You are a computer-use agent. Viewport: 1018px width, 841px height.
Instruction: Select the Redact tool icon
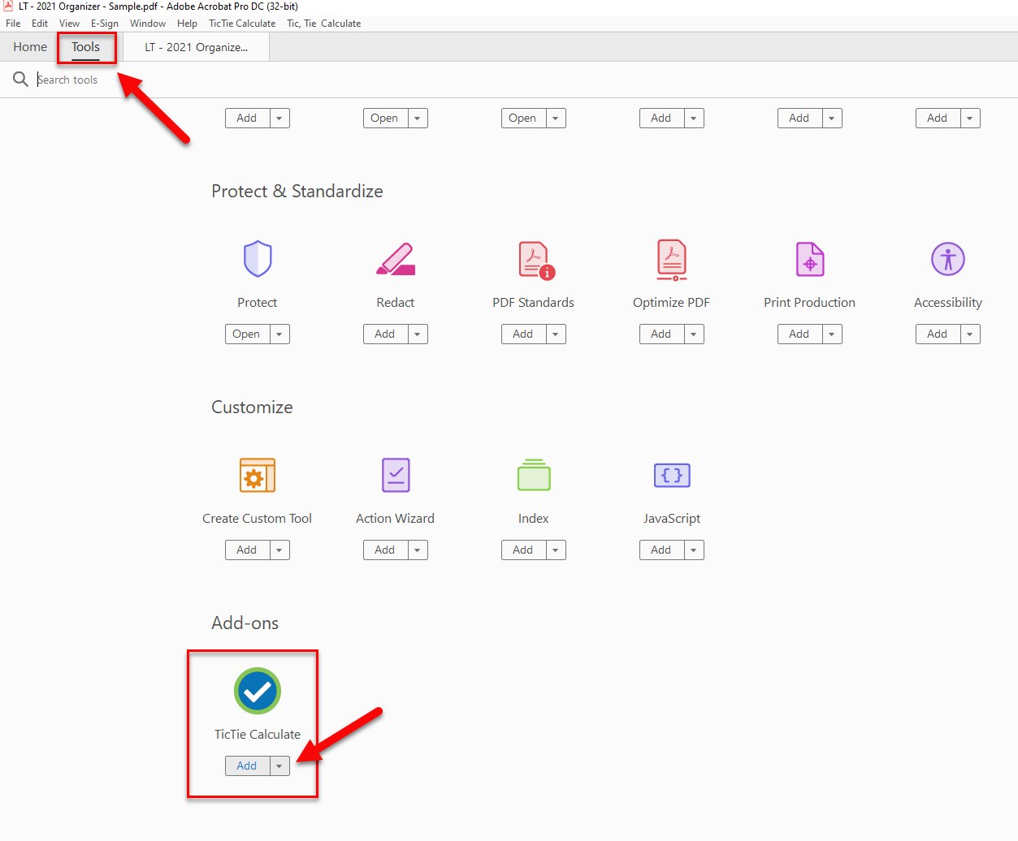click(396, 259)
